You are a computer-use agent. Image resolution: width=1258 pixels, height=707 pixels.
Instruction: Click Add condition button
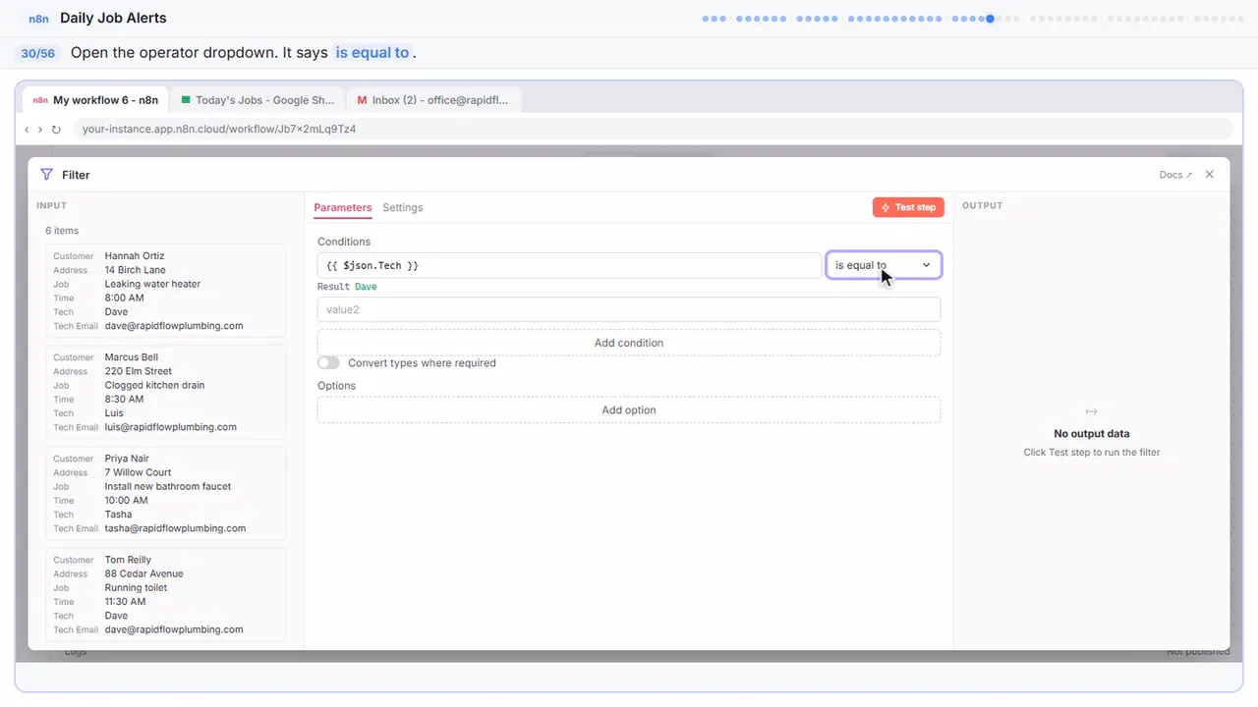629,343
